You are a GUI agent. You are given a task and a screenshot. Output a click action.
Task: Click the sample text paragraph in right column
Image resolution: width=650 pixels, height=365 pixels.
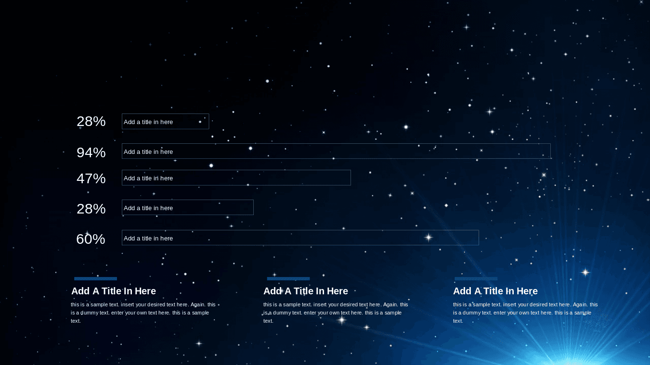tap(525, 313)
